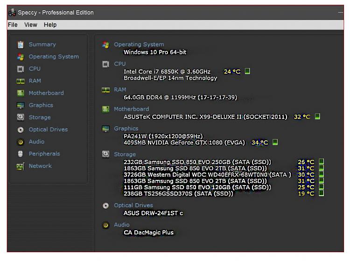Open the File menu
The width and height of the screenshot is (350, 261).
click(13, 25)
